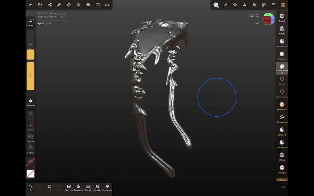Open the history document icon in bottom bar
The height and width of the screenshot is (196, 314).
tap(50, 187)
